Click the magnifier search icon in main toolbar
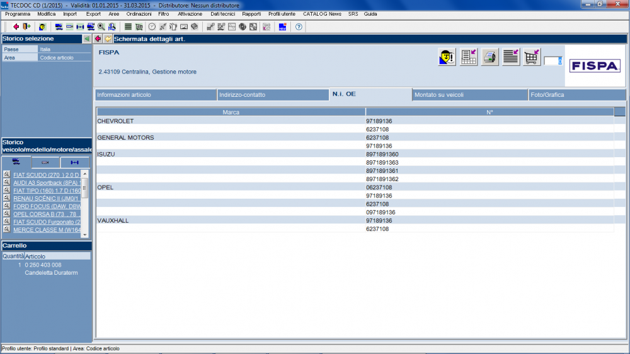The width and height of the screenshot is (630, 354). pyautogui.click(x=101, y=27)
